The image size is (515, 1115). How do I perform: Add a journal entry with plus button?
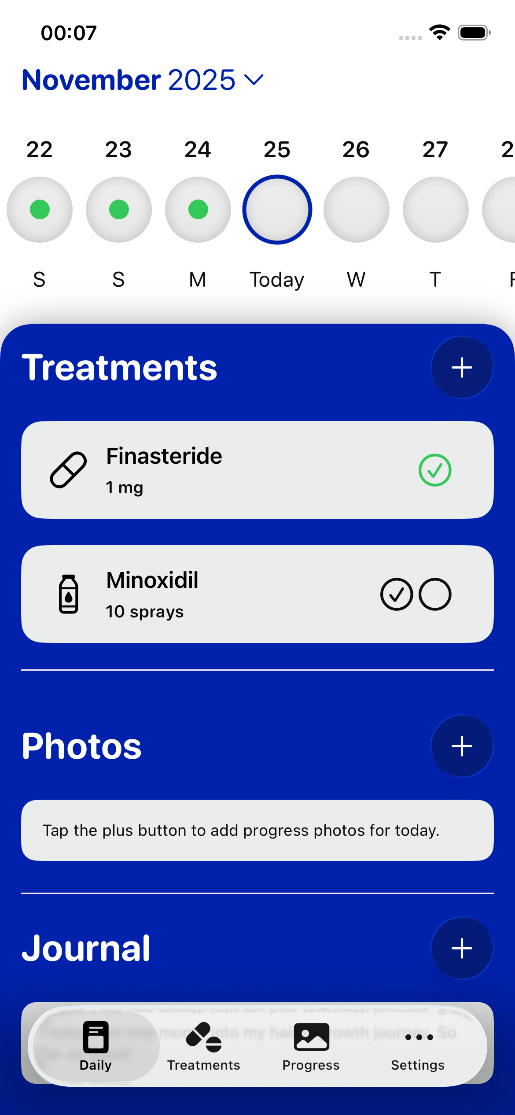[462, 948]
